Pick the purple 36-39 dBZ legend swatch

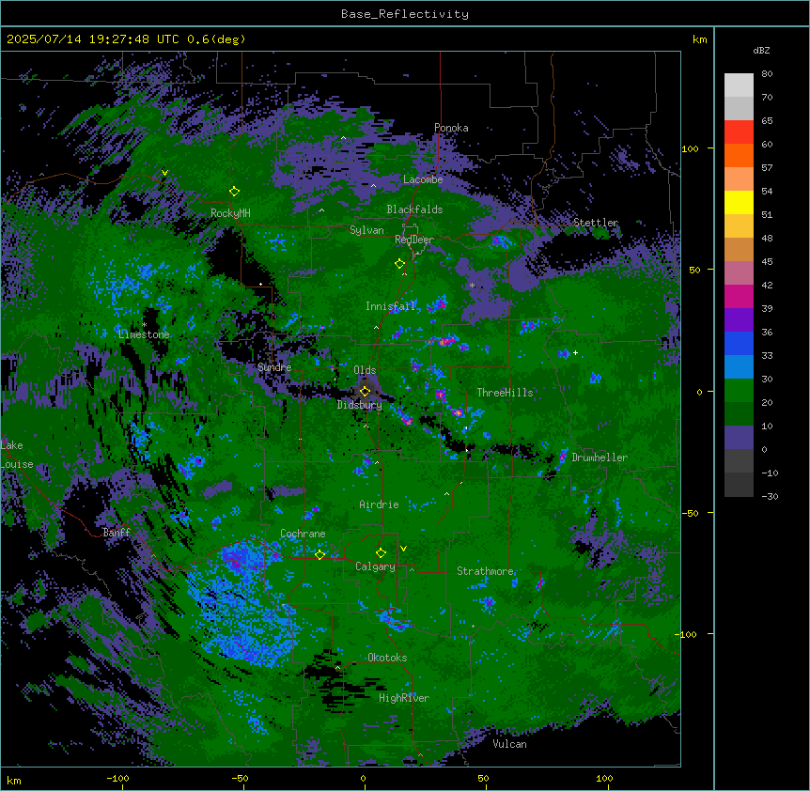coord(739,319)
